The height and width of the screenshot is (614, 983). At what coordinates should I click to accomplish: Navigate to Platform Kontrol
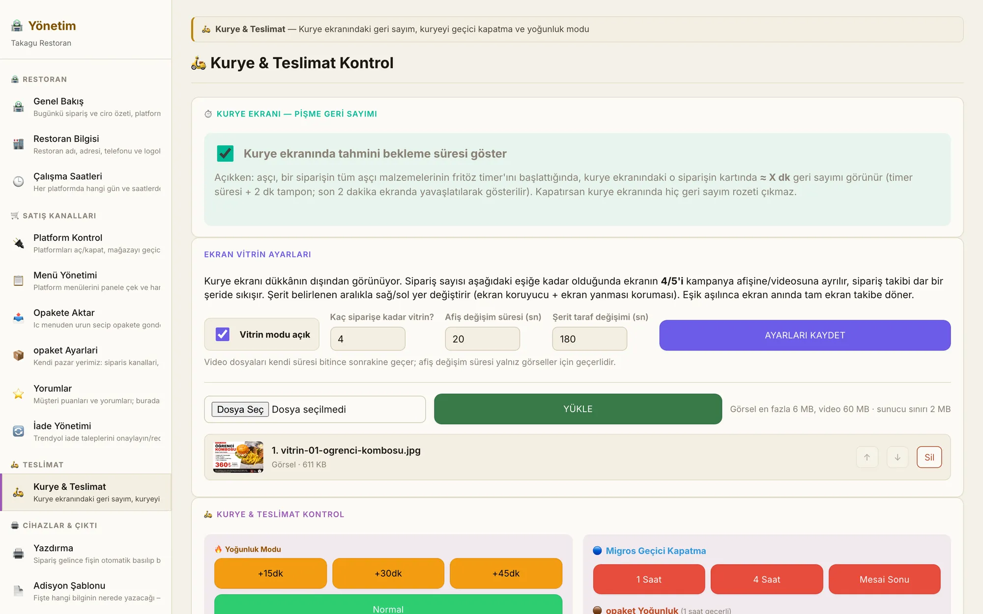coord(86,243)
